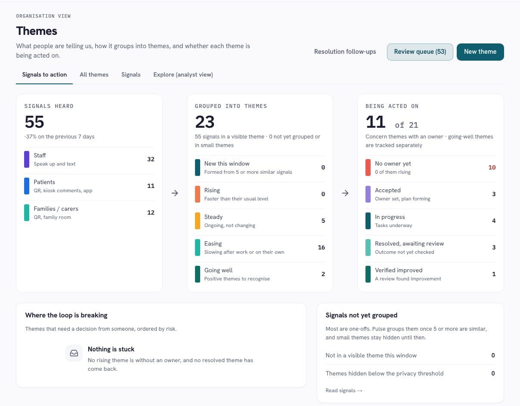The width and height of the screenshot is (520, 406).
Task: Click the blue Patients color marker
Action: (x=27, y=186)
